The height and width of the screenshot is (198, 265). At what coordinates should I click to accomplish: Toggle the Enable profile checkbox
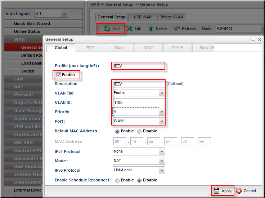point(58,75)
